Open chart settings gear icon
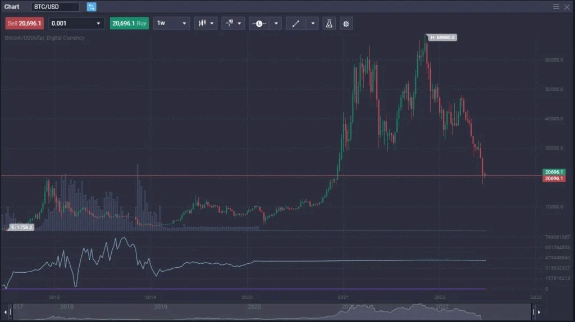 (x=346, y=24)
